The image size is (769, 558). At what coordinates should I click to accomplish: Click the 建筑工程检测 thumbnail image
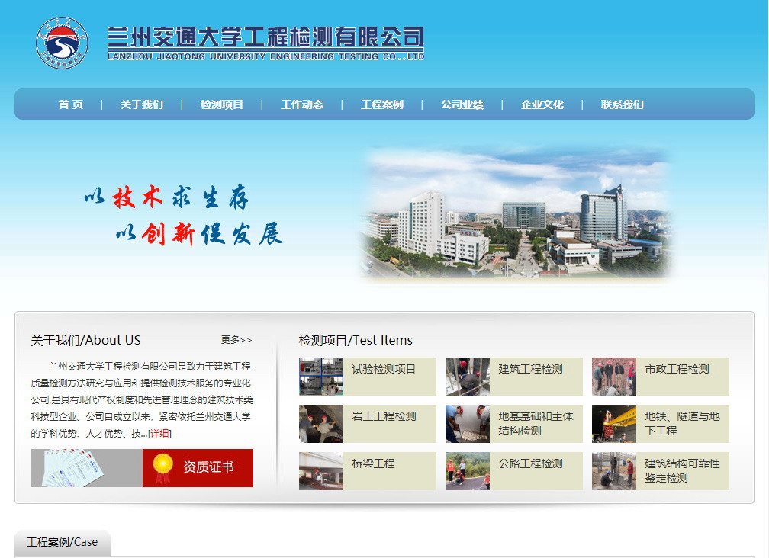click(x=468, y=377)
